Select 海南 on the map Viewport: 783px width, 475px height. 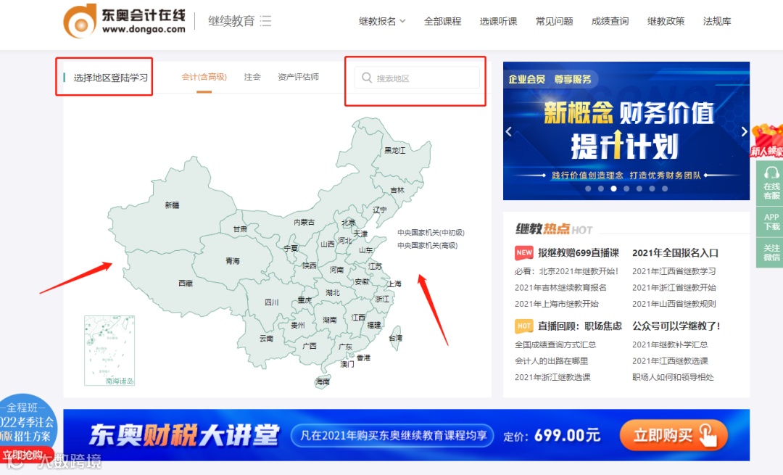pyautogui.click(x=323, y=381)
